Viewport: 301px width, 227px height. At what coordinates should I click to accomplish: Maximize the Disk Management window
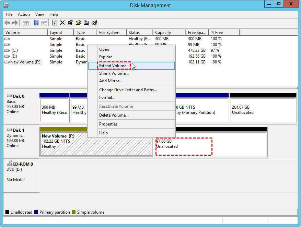coord(279,4)
